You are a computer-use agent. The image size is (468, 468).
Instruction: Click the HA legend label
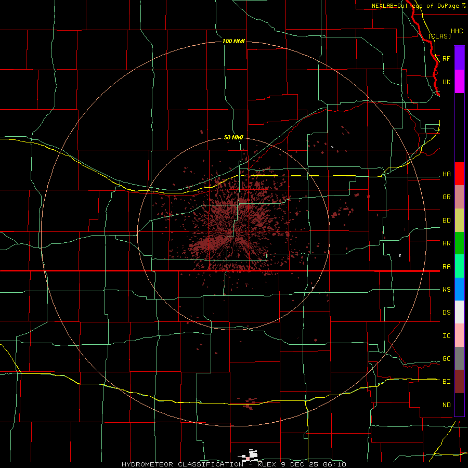pos(447,174)
